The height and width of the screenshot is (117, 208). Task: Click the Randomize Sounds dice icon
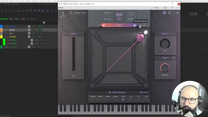pos(140,25)
